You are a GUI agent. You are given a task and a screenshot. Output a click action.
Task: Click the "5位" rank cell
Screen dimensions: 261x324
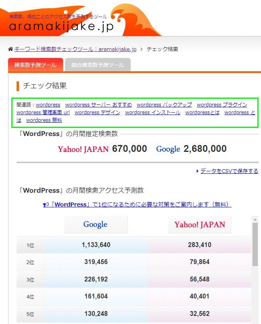coord(30,314)
